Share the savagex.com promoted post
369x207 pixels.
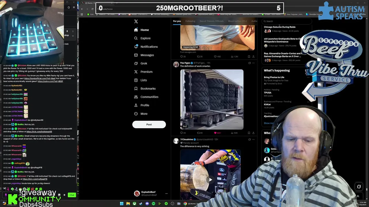tap(253, 57)
